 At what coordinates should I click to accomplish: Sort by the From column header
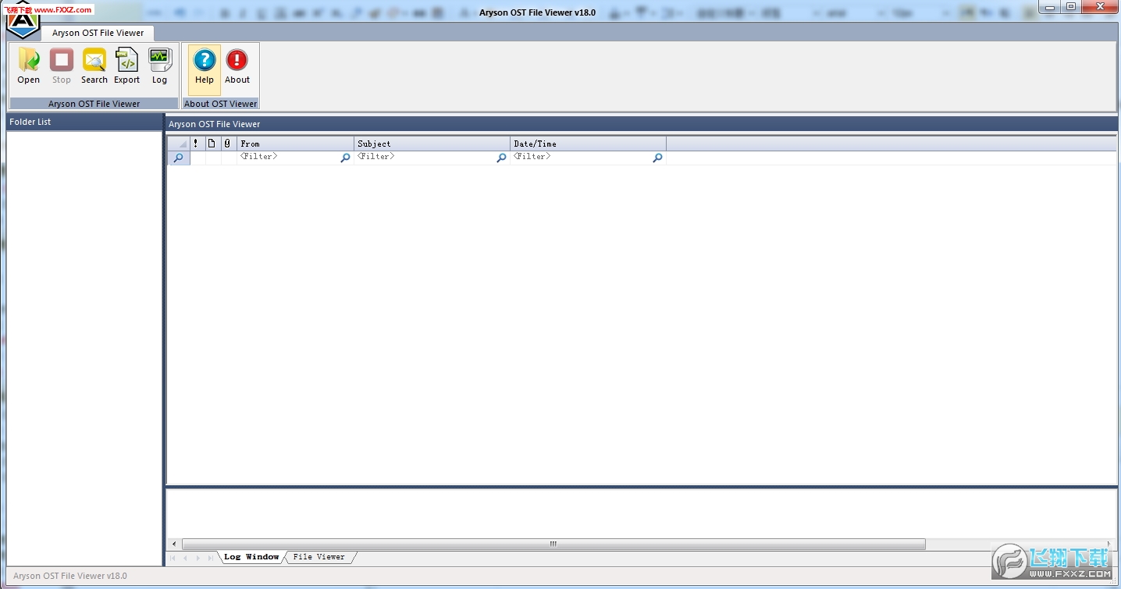[x=295, y=144]
